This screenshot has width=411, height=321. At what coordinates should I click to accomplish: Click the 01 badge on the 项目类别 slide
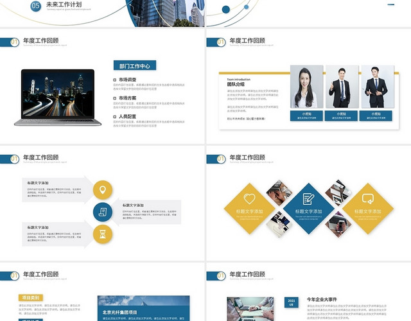[14, 276]
